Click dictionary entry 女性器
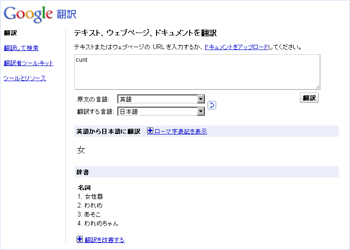This screenshot has height=250, width=350. (x=94, y=197)
